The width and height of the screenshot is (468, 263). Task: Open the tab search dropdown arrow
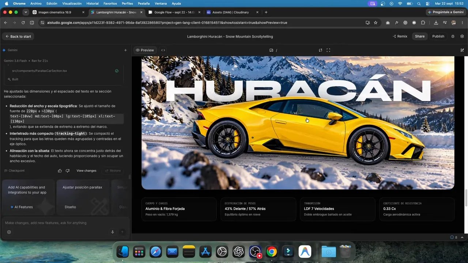26,12
